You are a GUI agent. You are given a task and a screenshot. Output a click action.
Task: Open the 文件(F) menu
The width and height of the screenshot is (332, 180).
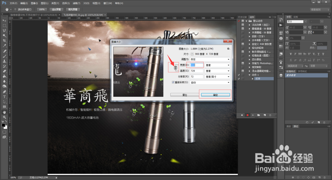coord(13,3)
